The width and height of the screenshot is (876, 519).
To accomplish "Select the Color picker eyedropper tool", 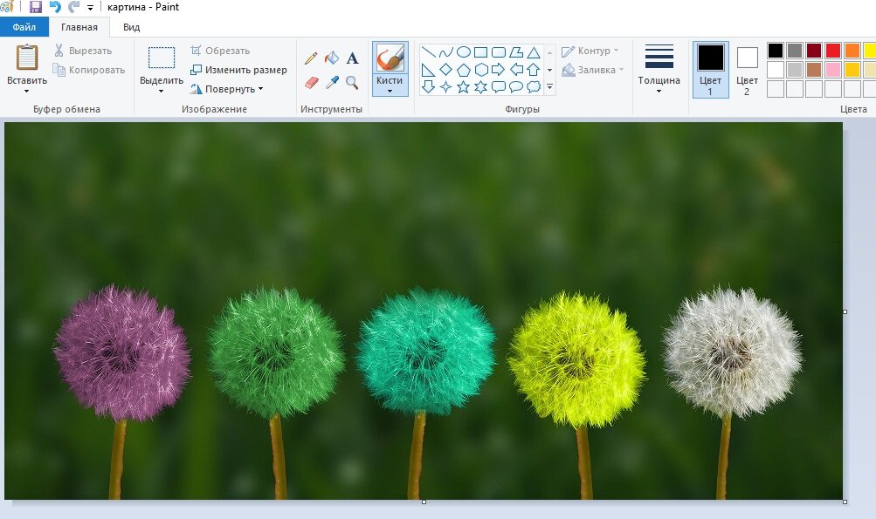I will pyautogui.click(x=332, y=83).
